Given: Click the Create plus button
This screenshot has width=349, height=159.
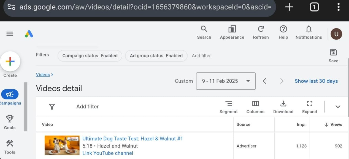Looking at the screenshot, I should pos(10,61).
